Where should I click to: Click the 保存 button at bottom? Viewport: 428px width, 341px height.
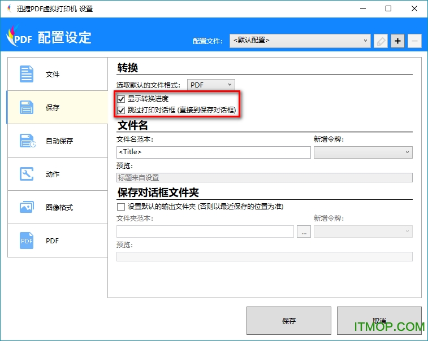pyautogui.click(x=289, y=321)
